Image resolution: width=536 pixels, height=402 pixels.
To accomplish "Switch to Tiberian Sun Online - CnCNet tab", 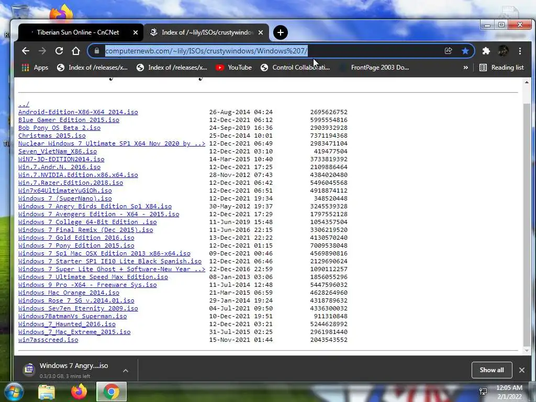I will (78, 32).
